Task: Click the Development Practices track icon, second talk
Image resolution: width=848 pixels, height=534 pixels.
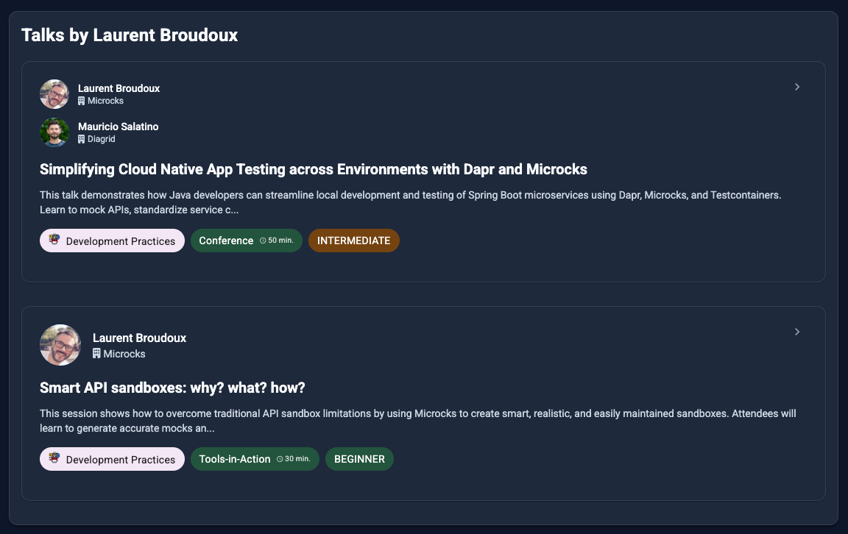Action: [54, 458]
